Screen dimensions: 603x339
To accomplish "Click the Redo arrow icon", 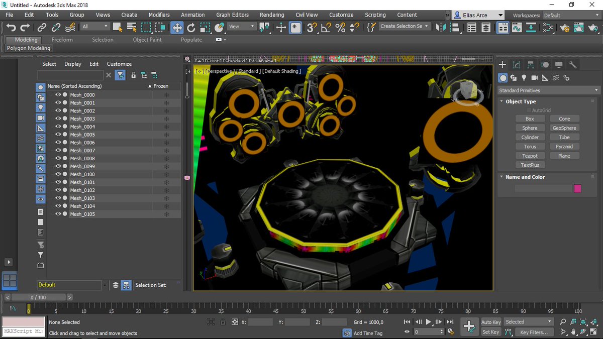I will click(x=25, y=28).
